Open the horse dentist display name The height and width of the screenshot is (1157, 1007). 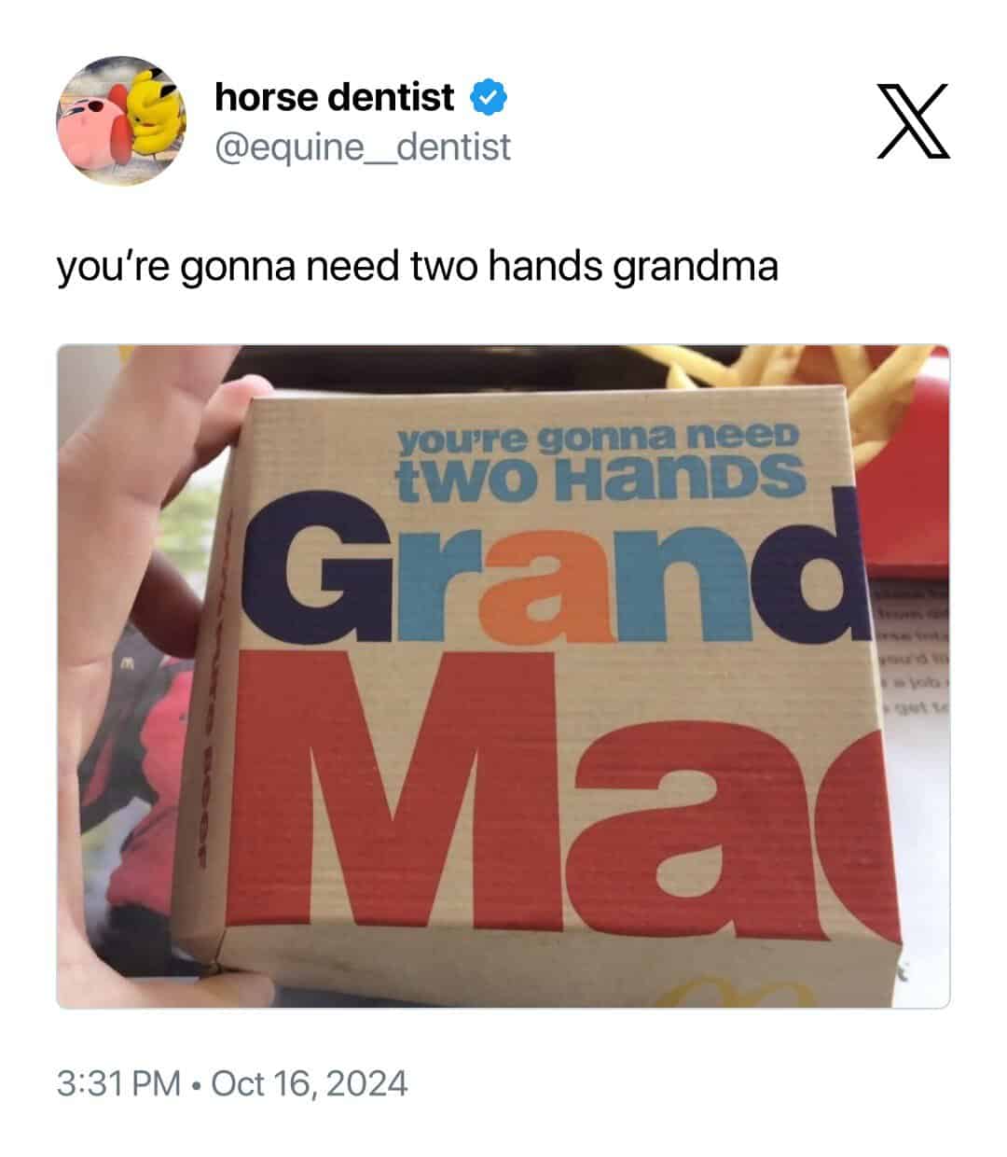click(335, 97)
